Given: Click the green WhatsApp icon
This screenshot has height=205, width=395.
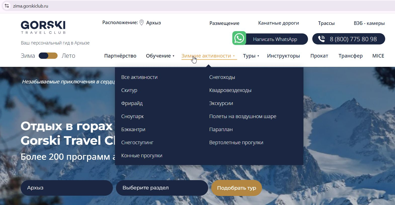Looking at the screenshot, I should [x=239, y=38].
